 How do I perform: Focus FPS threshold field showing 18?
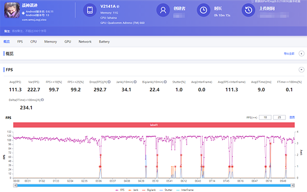[x=265, y=117]
